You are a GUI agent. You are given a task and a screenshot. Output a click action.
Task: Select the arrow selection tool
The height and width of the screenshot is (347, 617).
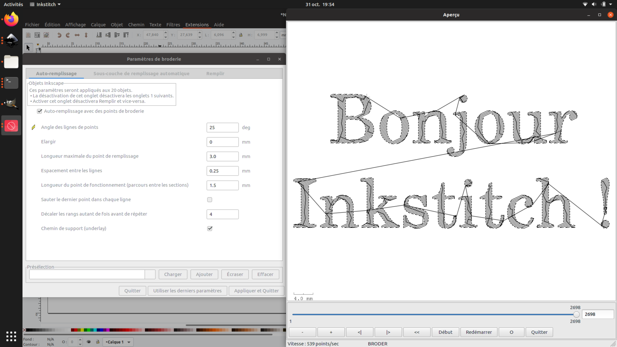click(x=28, y=47)
